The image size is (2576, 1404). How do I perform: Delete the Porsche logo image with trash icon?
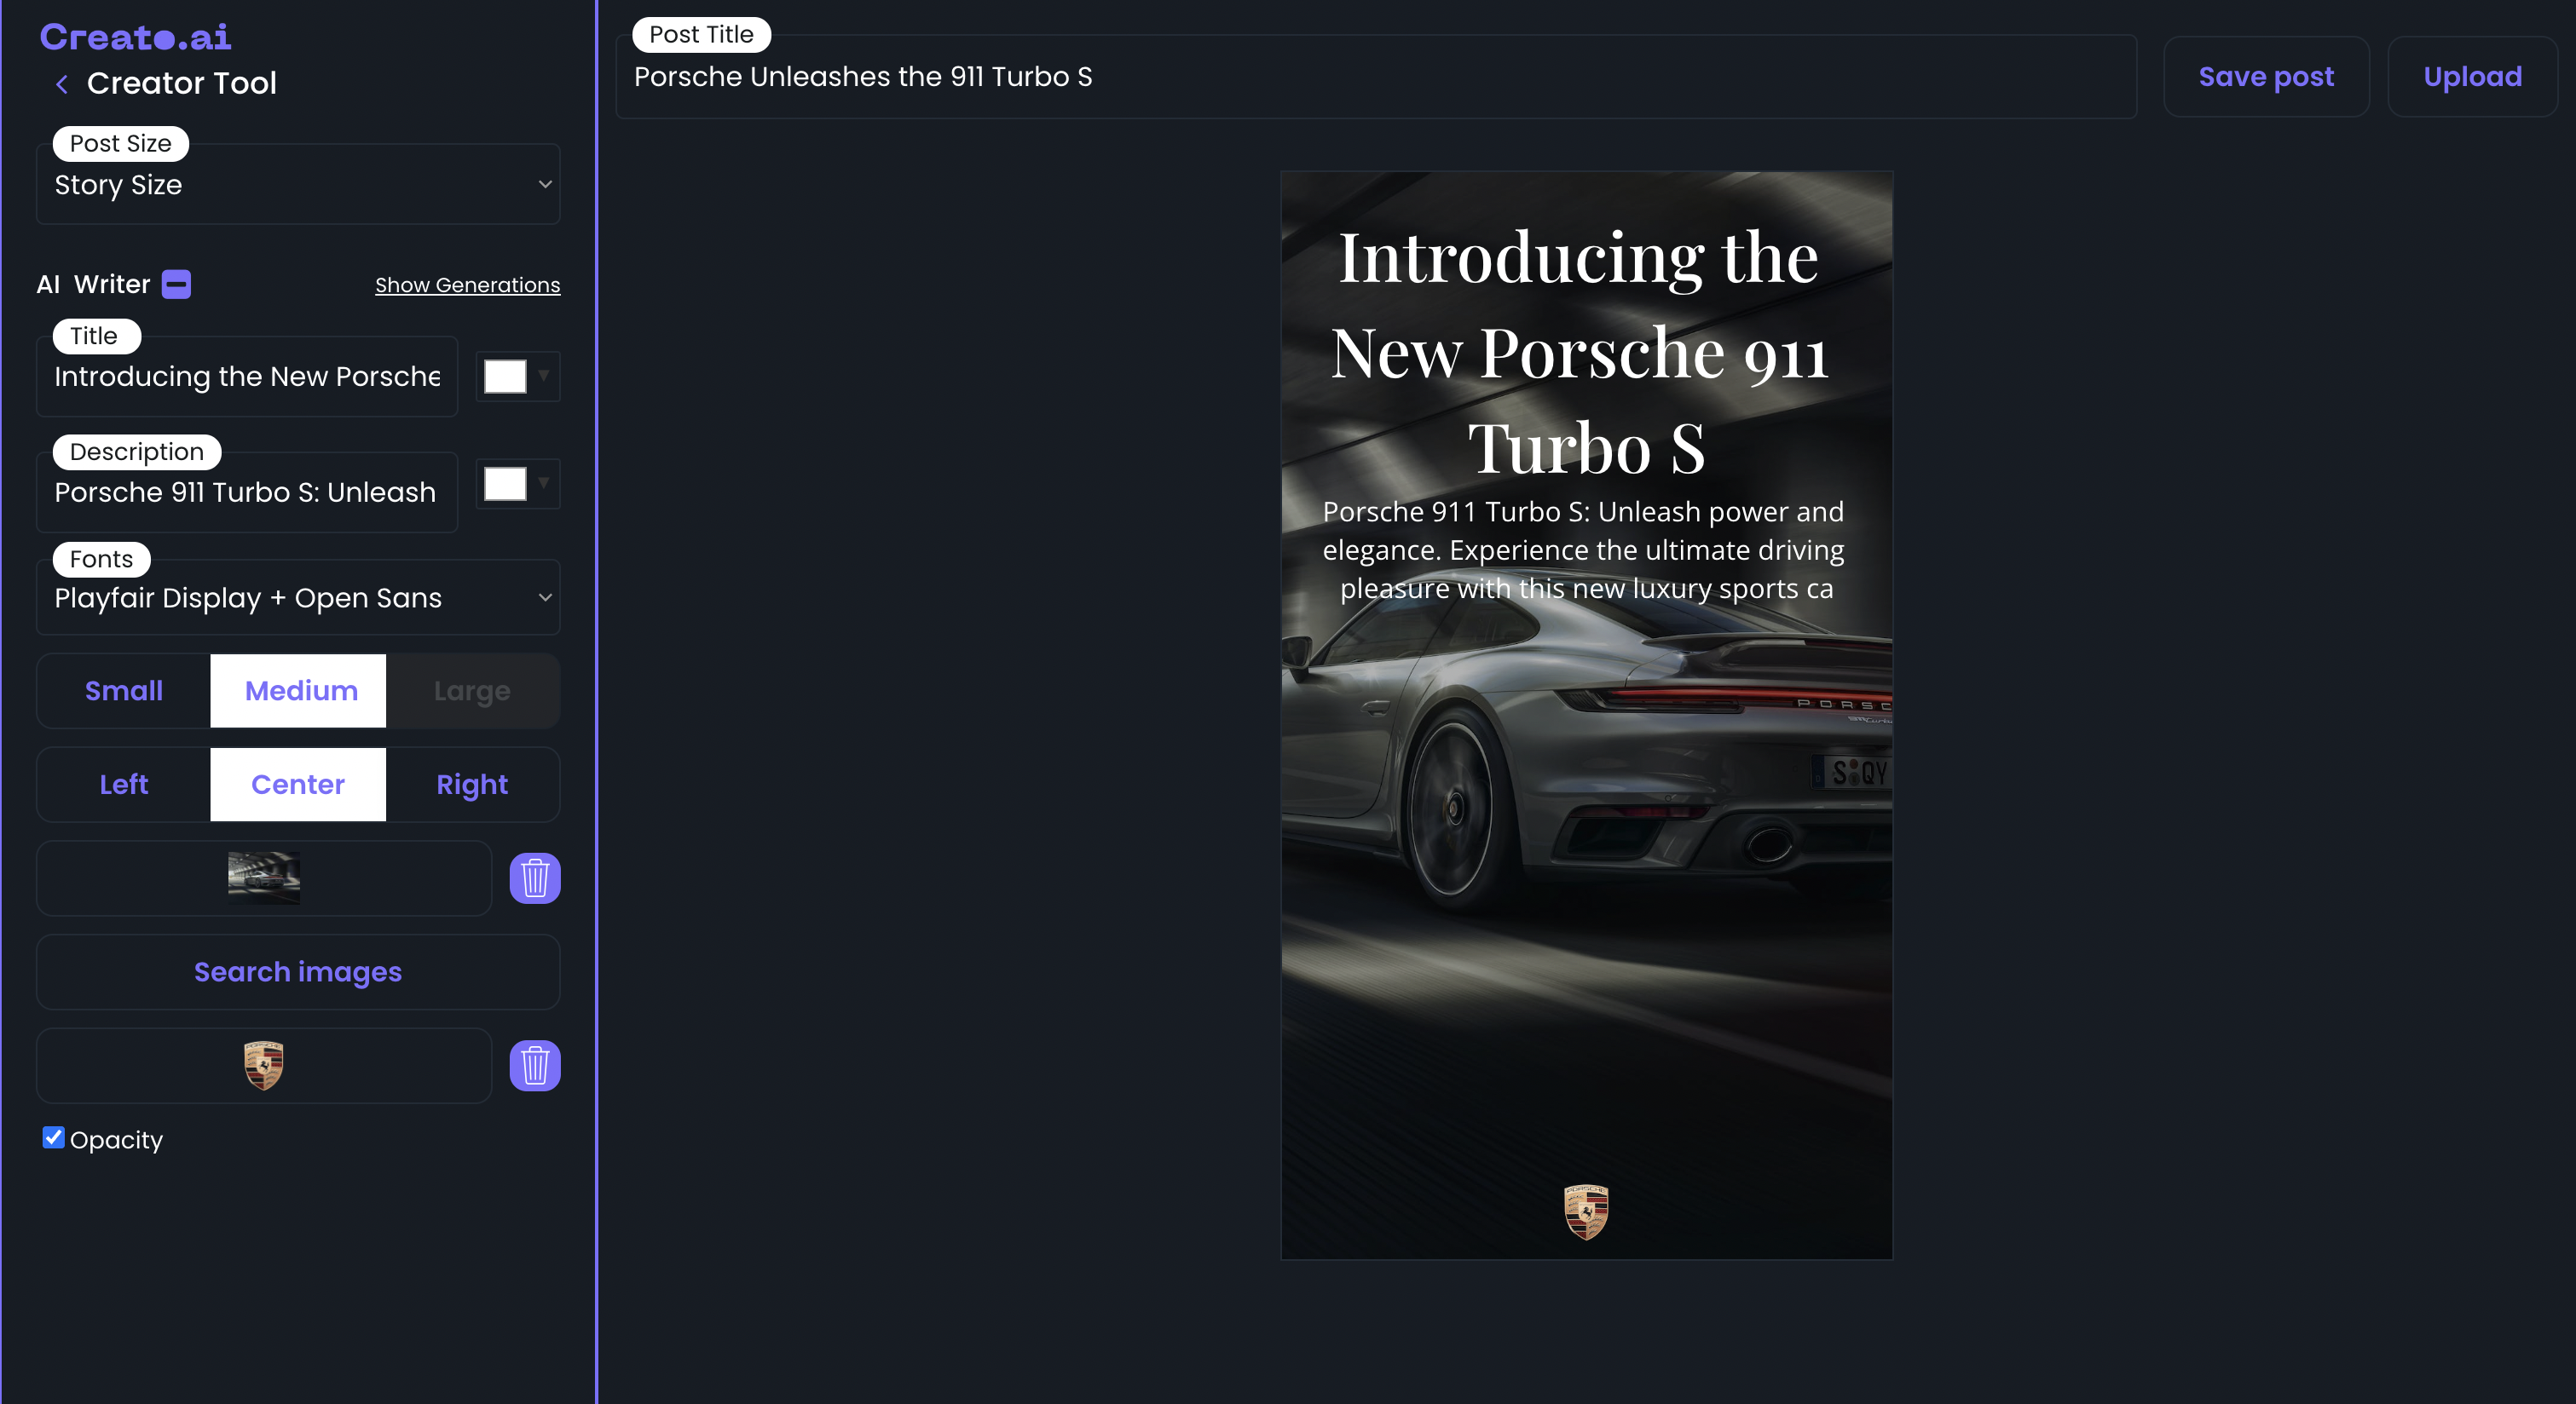pyautogui.click(x=535, y=1065)
